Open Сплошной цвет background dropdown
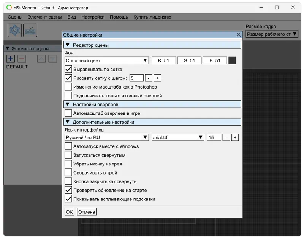304x240 pixels. tap(107, 60)
